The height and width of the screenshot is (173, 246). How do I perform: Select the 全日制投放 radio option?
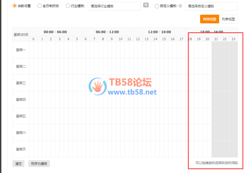coord(40,6)
